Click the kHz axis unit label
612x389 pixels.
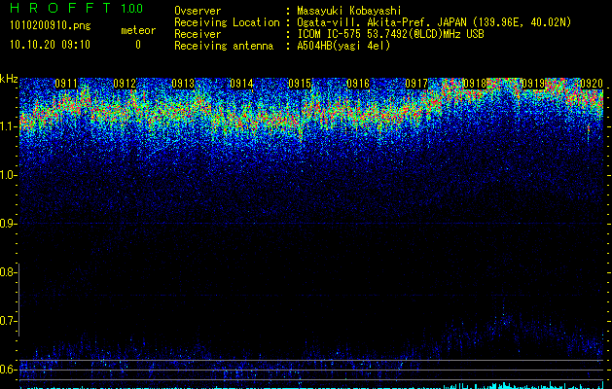click(x=9, y=79)
